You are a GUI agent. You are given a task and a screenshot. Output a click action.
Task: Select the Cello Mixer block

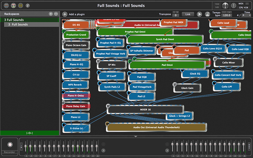229,63
